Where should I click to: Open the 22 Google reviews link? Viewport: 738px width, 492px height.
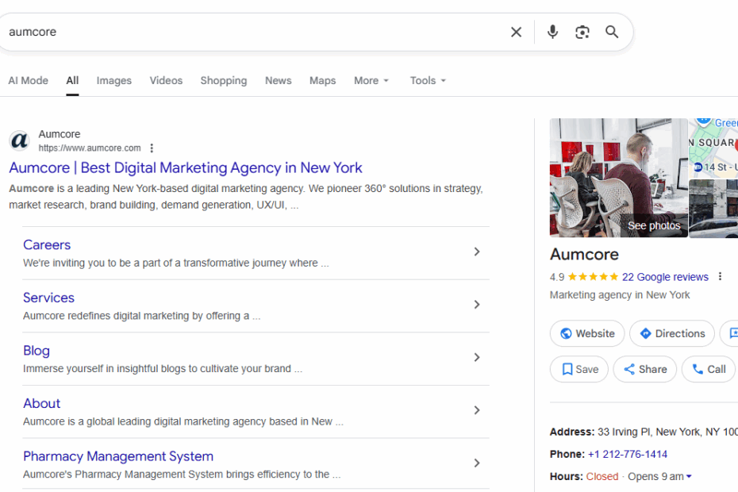[x=665, y=276]
